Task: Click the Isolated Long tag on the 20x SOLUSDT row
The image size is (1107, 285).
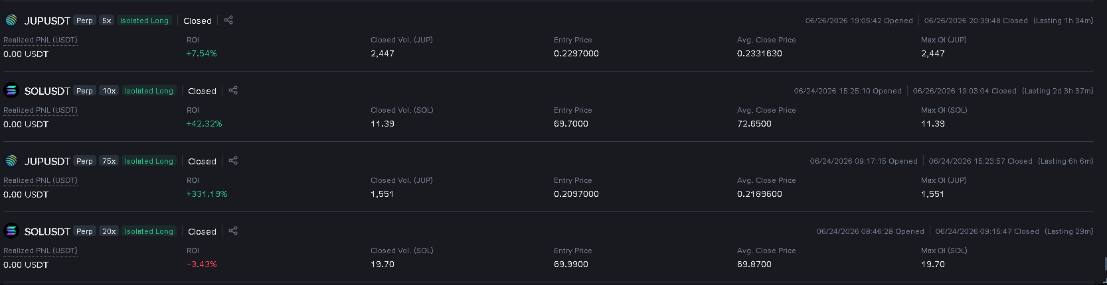Action: [x=149, y=231]
